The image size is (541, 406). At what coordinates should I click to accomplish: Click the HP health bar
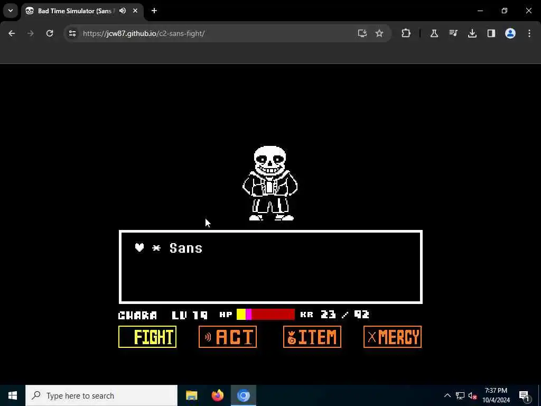tap(266, 314)
